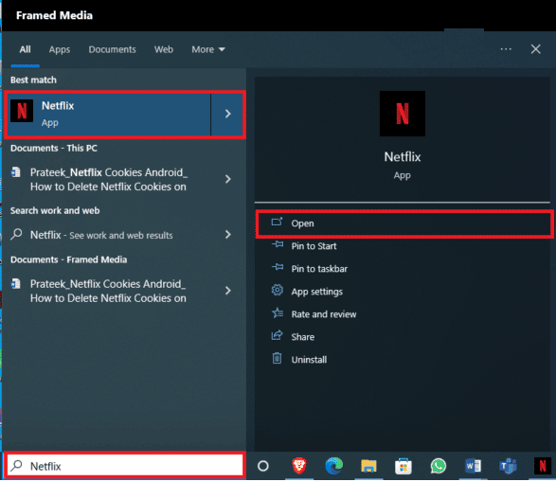Expand Netflix web results chevron
556x482 pixels.
click(x=228, y=235)
